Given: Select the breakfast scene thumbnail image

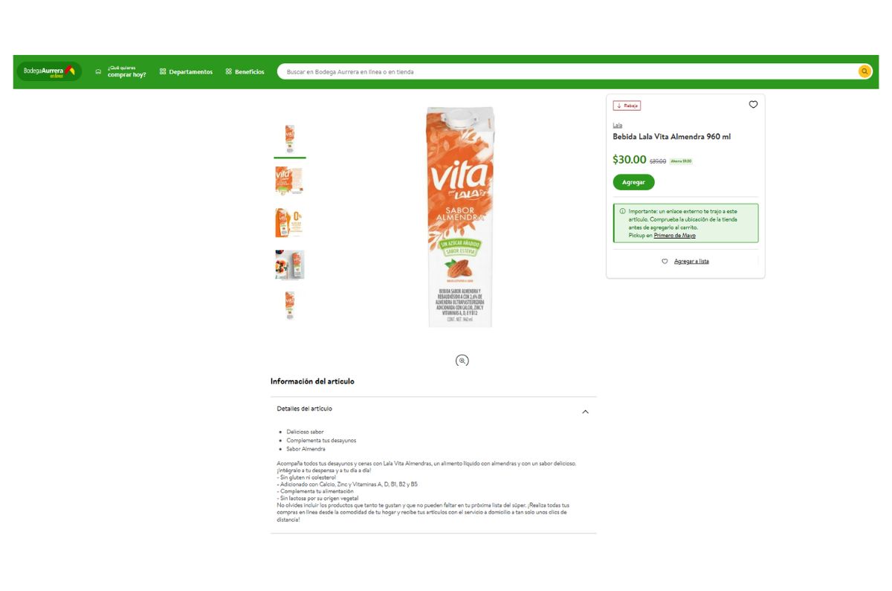Looking at the screenshot, I should [290, 265].
